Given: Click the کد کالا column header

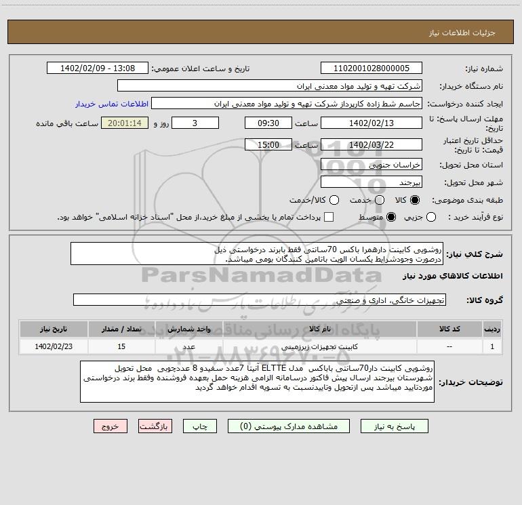Looking at the screenshot, I should click(449, 329).
